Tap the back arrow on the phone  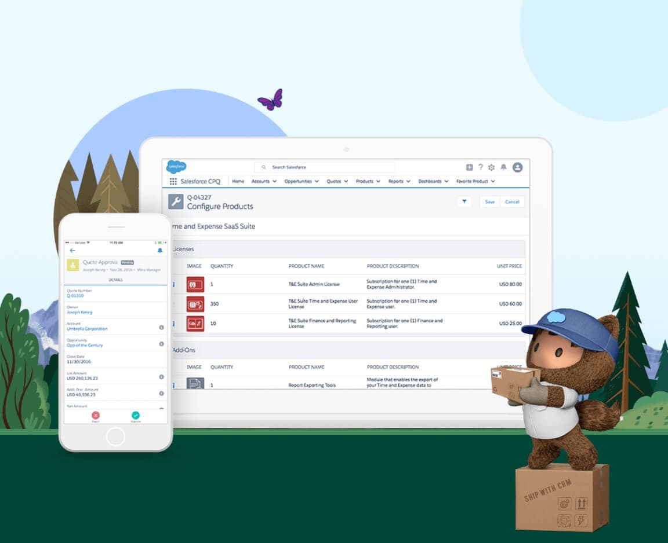click(x=72, y=251)
